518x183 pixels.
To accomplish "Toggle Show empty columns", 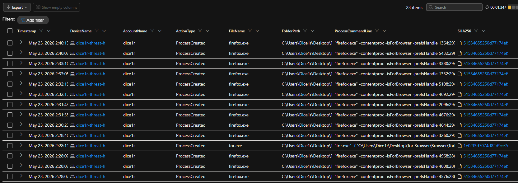I will coord(56,7).
